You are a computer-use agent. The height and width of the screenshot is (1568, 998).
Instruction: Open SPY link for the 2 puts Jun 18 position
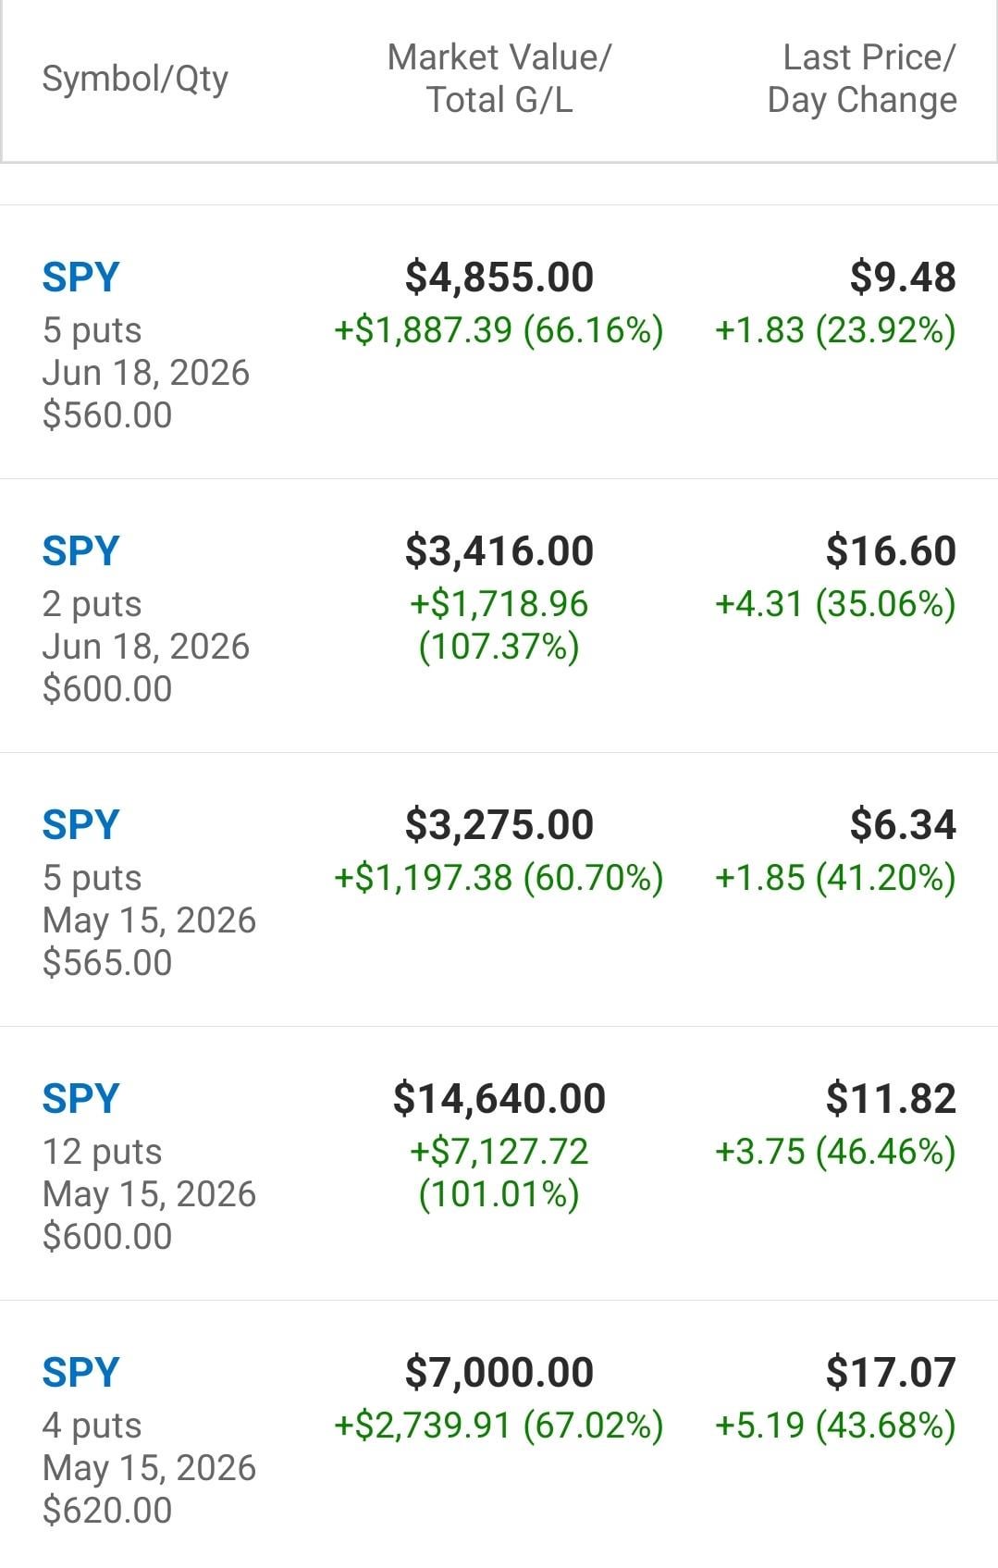81,551
